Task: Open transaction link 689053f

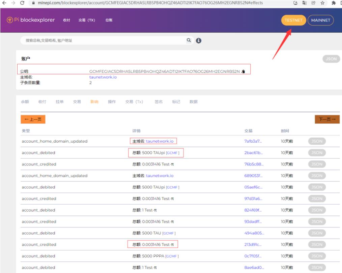Action: coord(253,176)
